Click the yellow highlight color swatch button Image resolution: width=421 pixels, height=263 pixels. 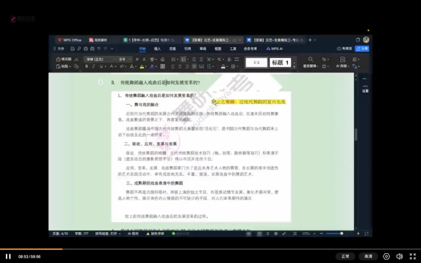(x=142, y=66)
